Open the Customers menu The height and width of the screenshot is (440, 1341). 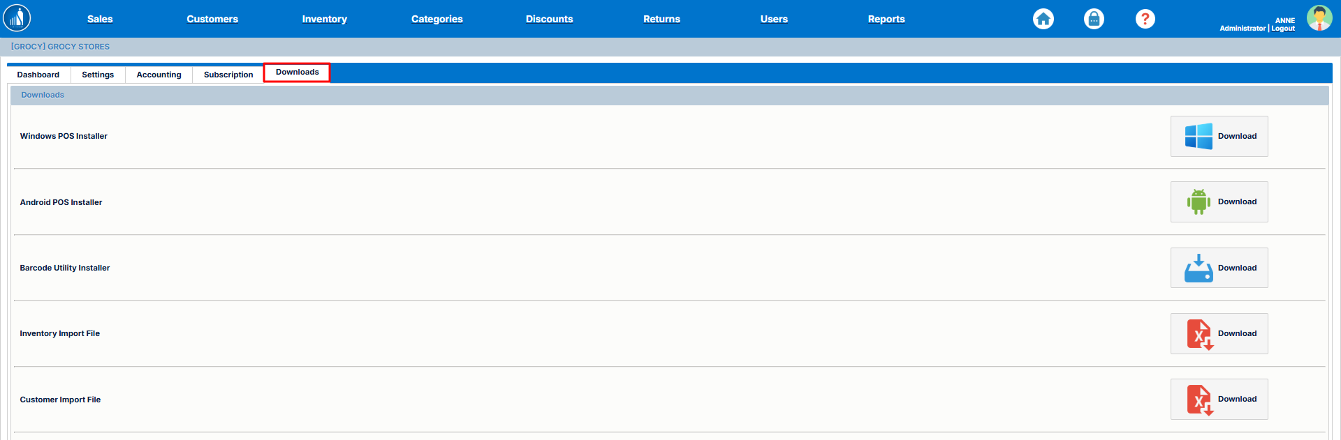click(212, 19)
